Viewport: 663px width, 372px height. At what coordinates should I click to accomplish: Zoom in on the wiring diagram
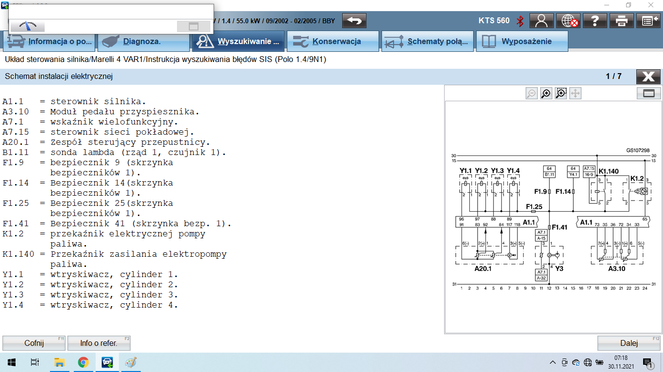[546, 93]
